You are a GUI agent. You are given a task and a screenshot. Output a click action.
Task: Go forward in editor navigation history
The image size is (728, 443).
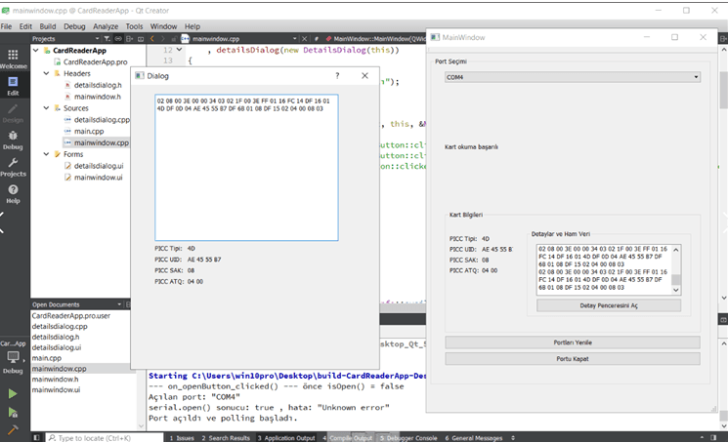click(163, 39)
